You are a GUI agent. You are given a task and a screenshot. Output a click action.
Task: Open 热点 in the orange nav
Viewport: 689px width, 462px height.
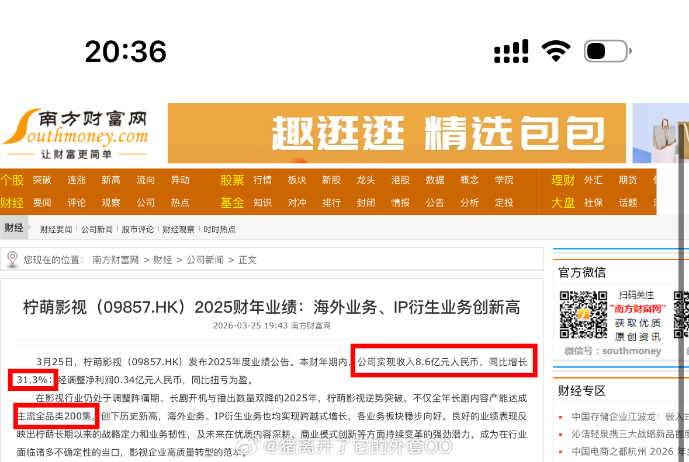click(x=180, y=202)
